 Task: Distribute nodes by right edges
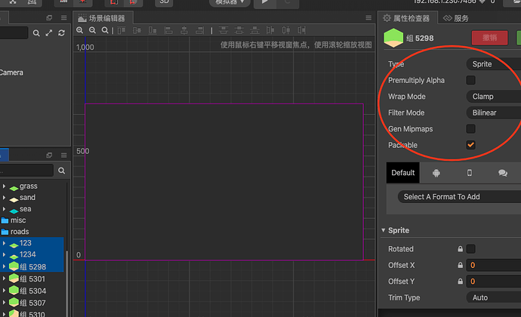(301, 31)
